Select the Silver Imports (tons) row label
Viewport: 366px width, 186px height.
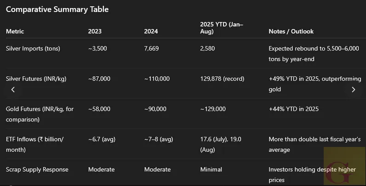pos(33,49)
